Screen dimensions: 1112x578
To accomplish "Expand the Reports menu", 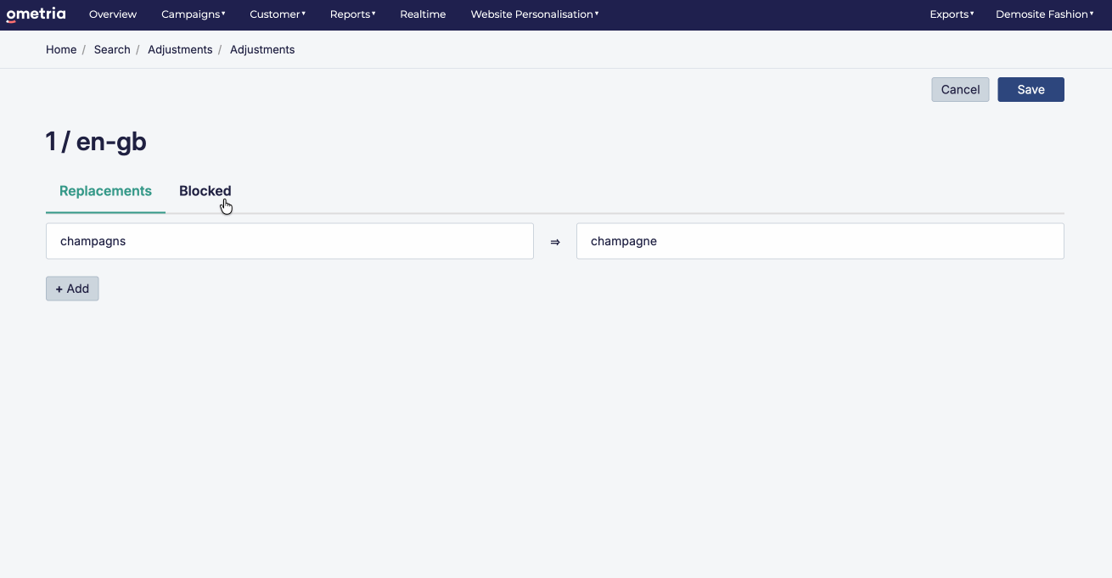I will pyautogui.click(x=352, y=14).
